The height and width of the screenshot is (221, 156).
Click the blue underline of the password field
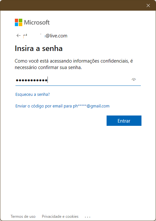(x=78, y=85)
